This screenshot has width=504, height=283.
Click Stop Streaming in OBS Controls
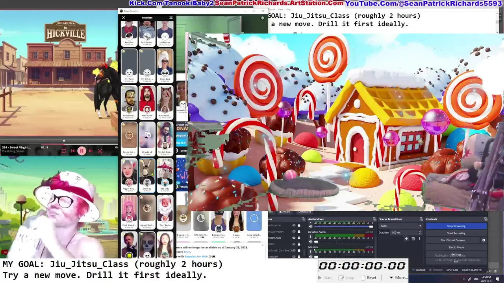[x=456, y=226]
